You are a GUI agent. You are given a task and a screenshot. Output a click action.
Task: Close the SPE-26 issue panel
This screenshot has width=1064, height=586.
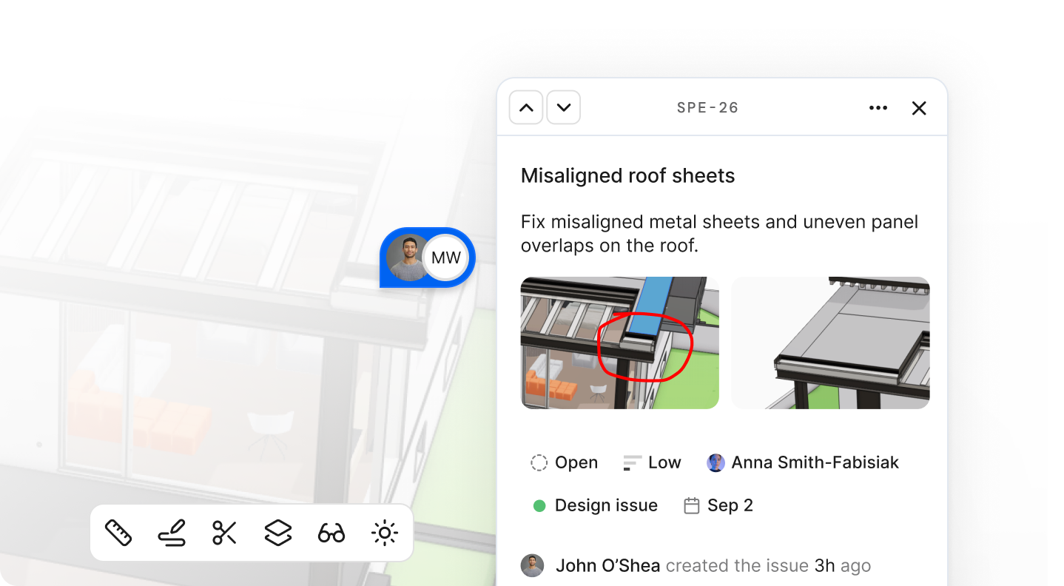click(x=919, y=108)
